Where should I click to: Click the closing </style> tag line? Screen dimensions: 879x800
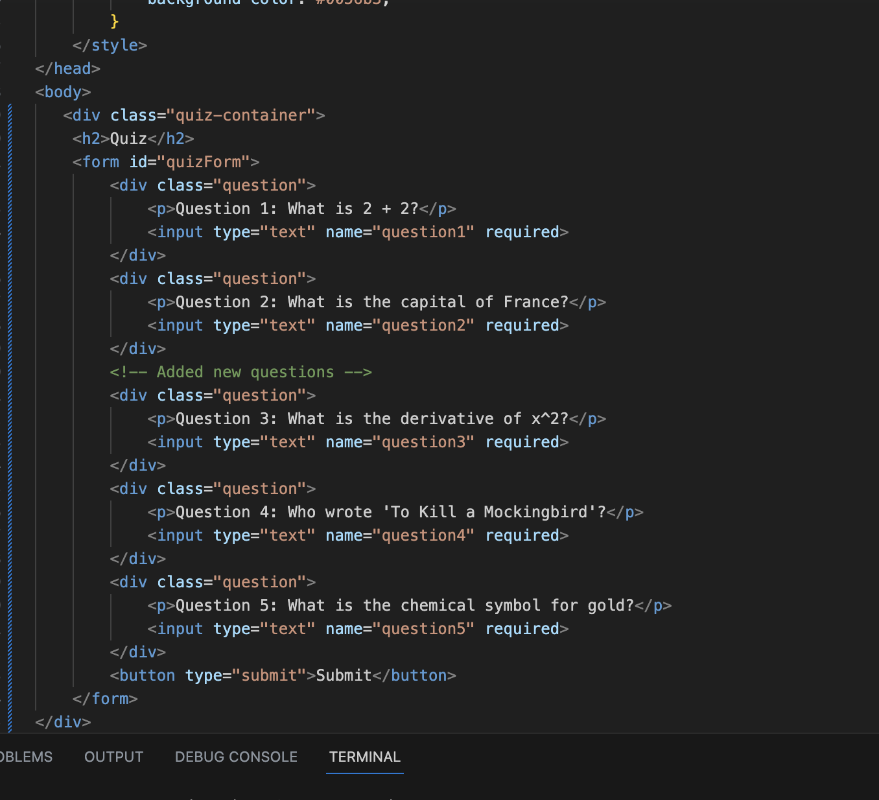point(110,45)
